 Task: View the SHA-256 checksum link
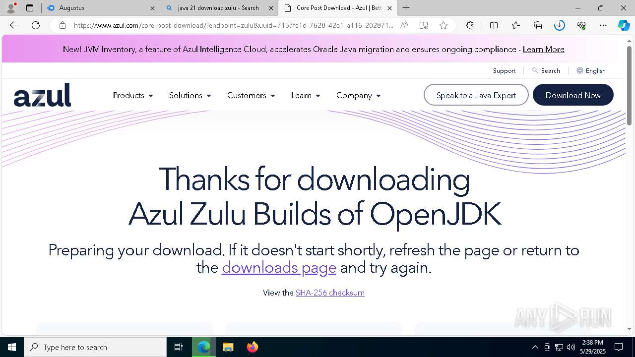(330, 293)
